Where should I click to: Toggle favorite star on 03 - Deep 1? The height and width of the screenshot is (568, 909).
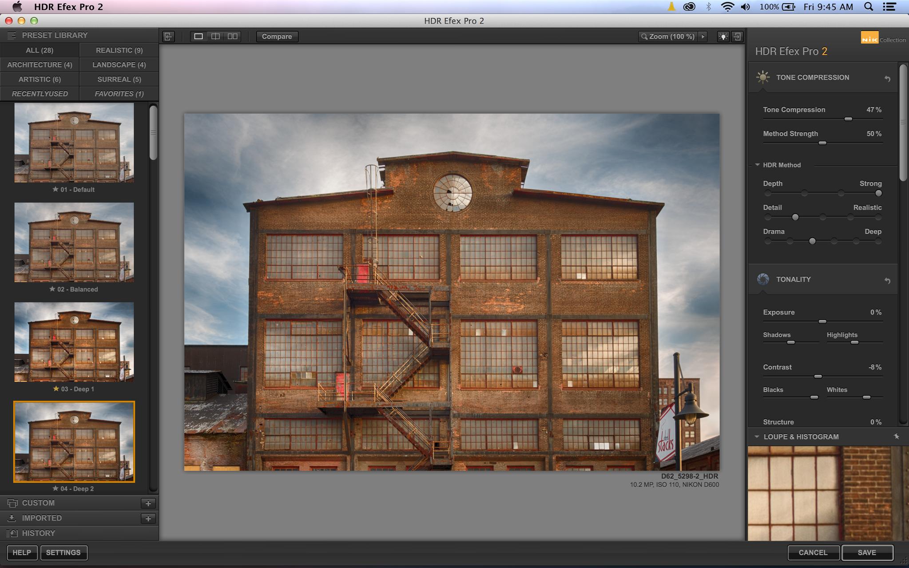(x=56, y=389)
